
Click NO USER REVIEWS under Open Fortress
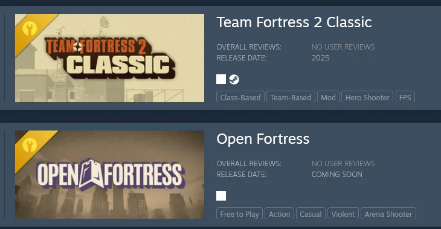click(x=343, y=164)
